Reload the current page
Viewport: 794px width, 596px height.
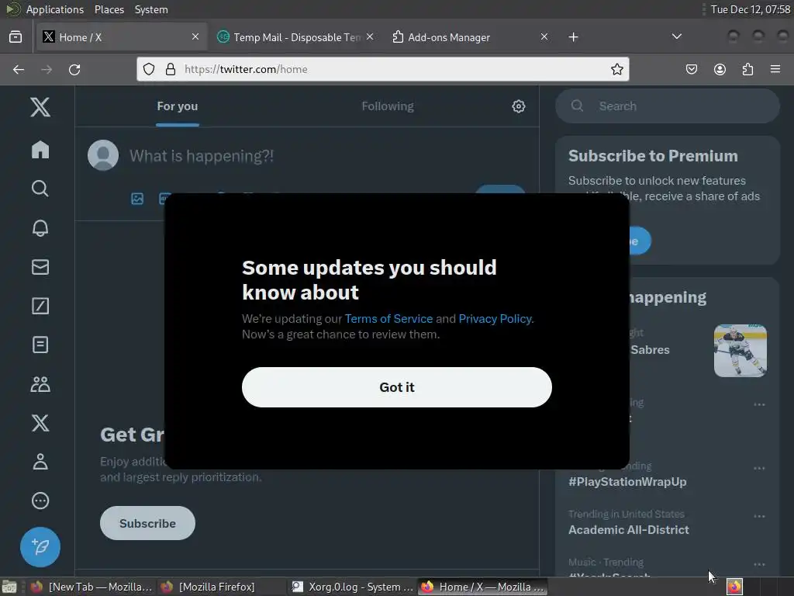click(74, 69)
